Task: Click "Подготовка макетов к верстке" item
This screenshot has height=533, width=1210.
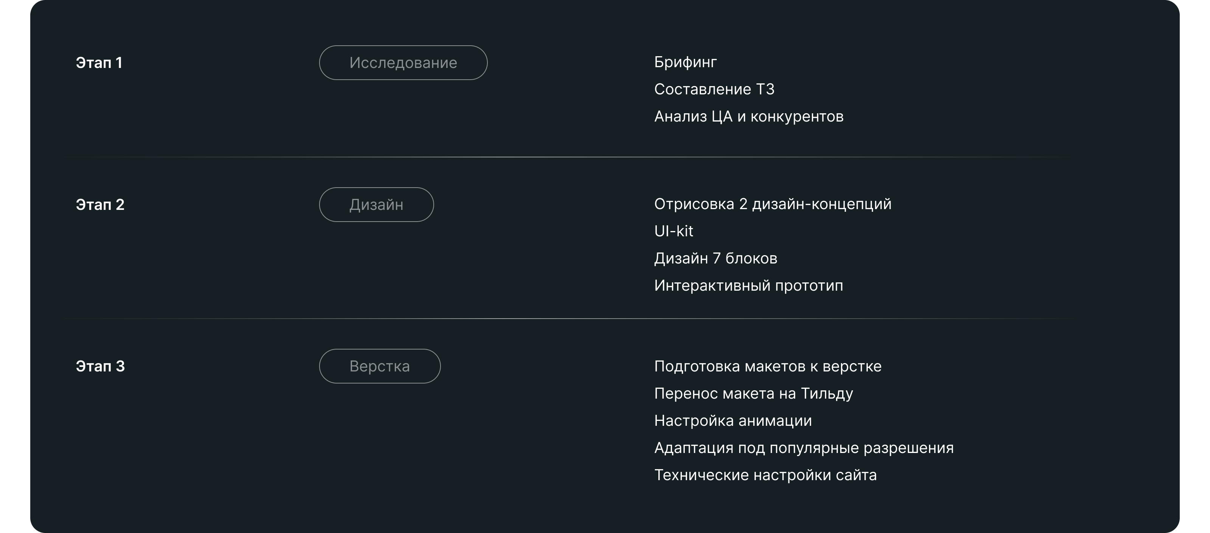Action: pos(768,366)
